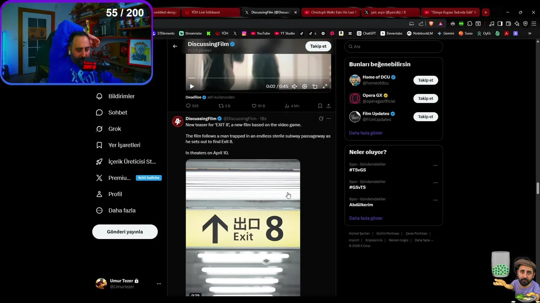The width and height of the screenshot is (540, 303).
Task: Switch to Christoph Waltz YouTube tab
Action: pyautogui.click(x=330, y=12)
